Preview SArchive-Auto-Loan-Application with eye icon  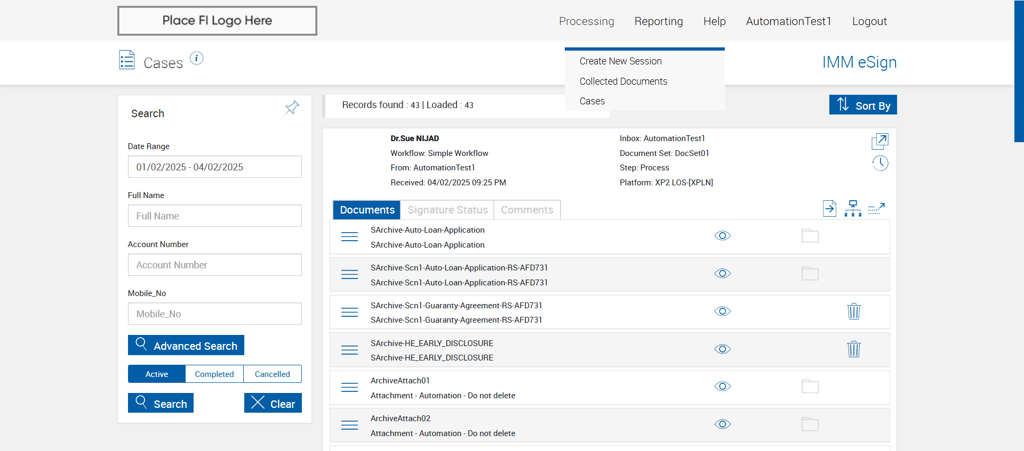tap(722, 236)
